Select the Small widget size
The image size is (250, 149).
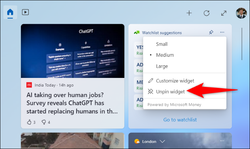coord(185,44)
